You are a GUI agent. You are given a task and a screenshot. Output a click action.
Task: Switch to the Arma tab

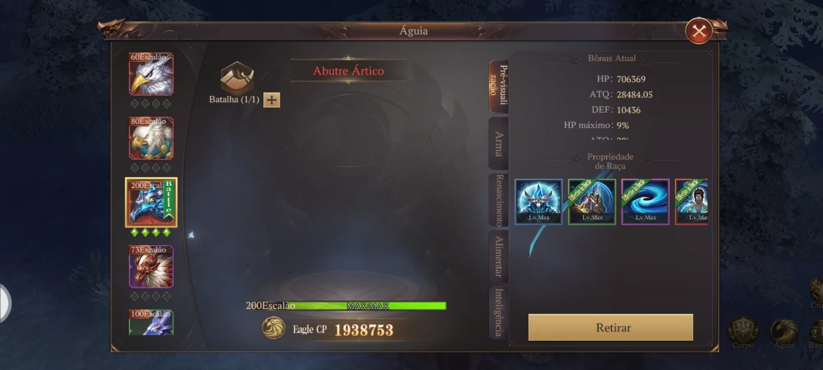click(x=499, y=143)
